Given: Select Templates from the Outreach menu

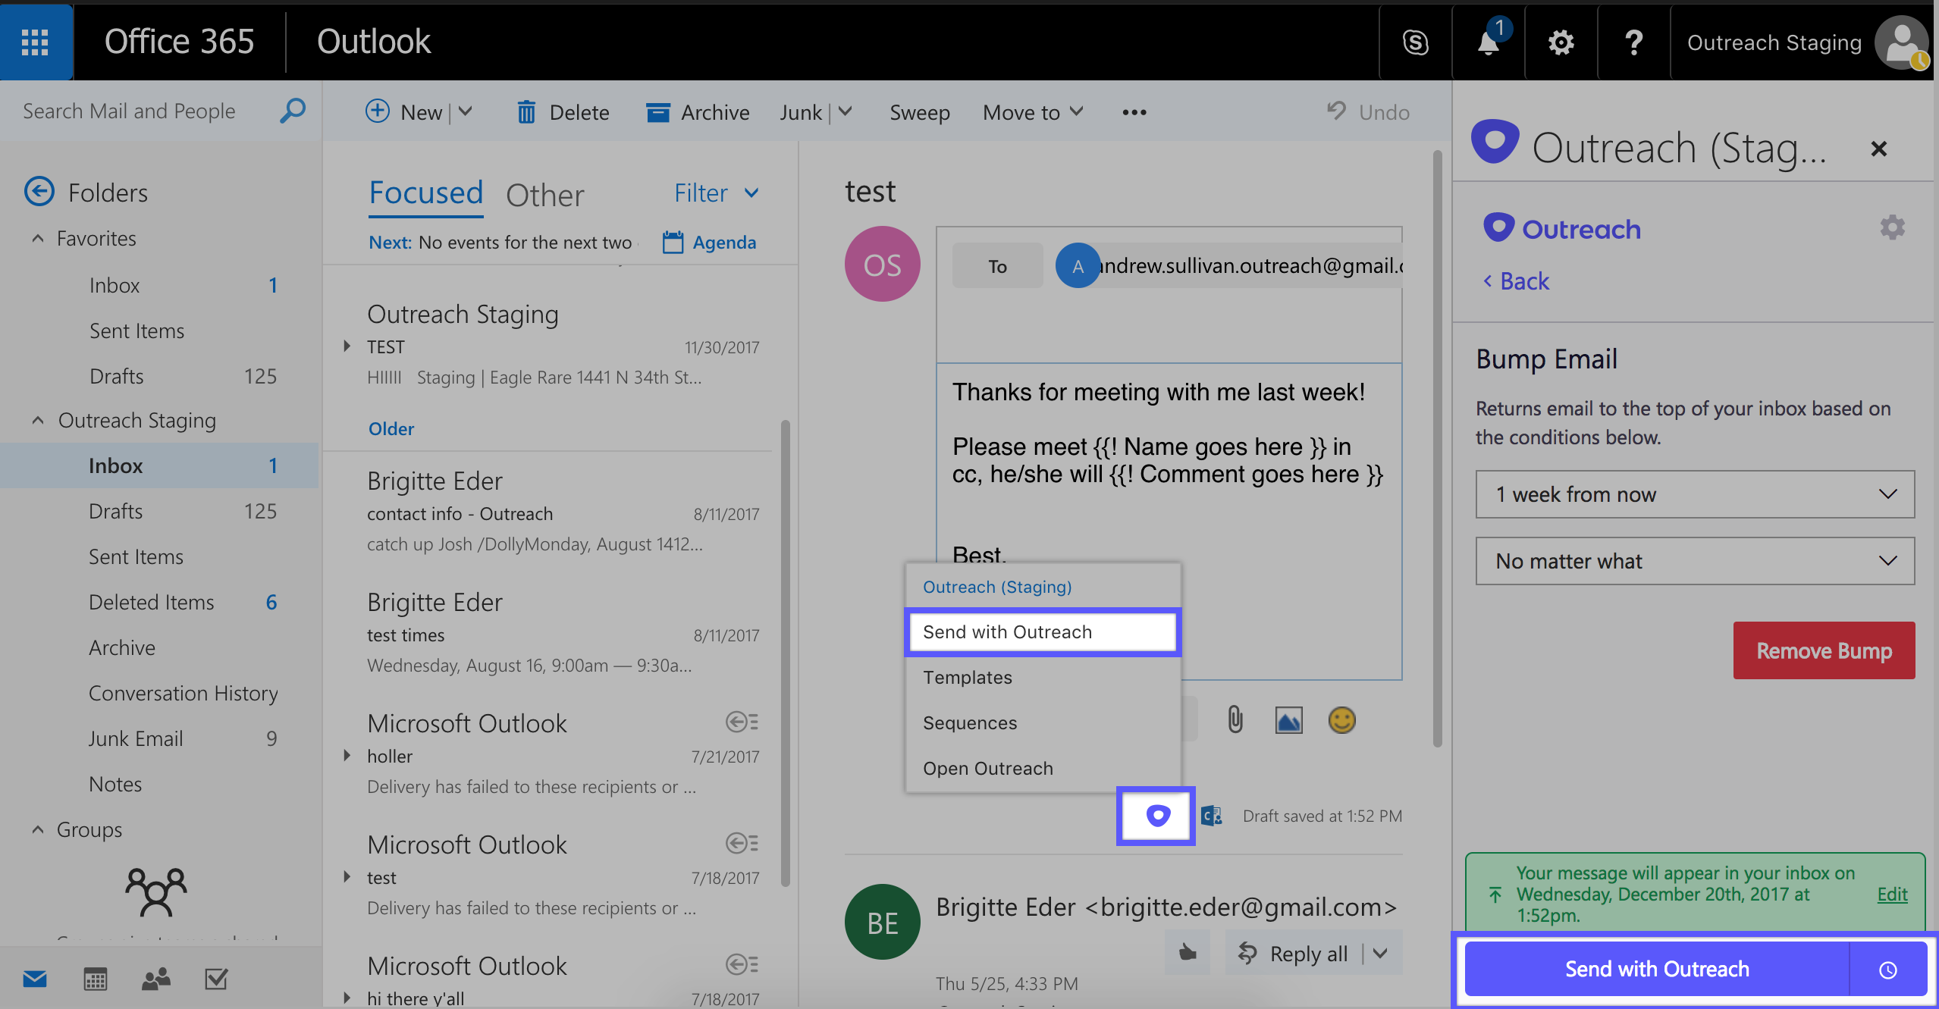Looking at the screenshot, I should (967, 678).
